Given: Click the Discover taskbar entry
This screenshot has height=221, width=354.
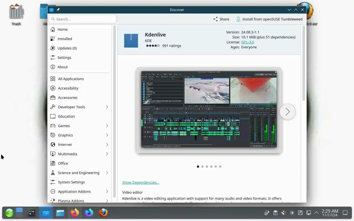Looking at the screenshot, I should (x=46, y=213).
